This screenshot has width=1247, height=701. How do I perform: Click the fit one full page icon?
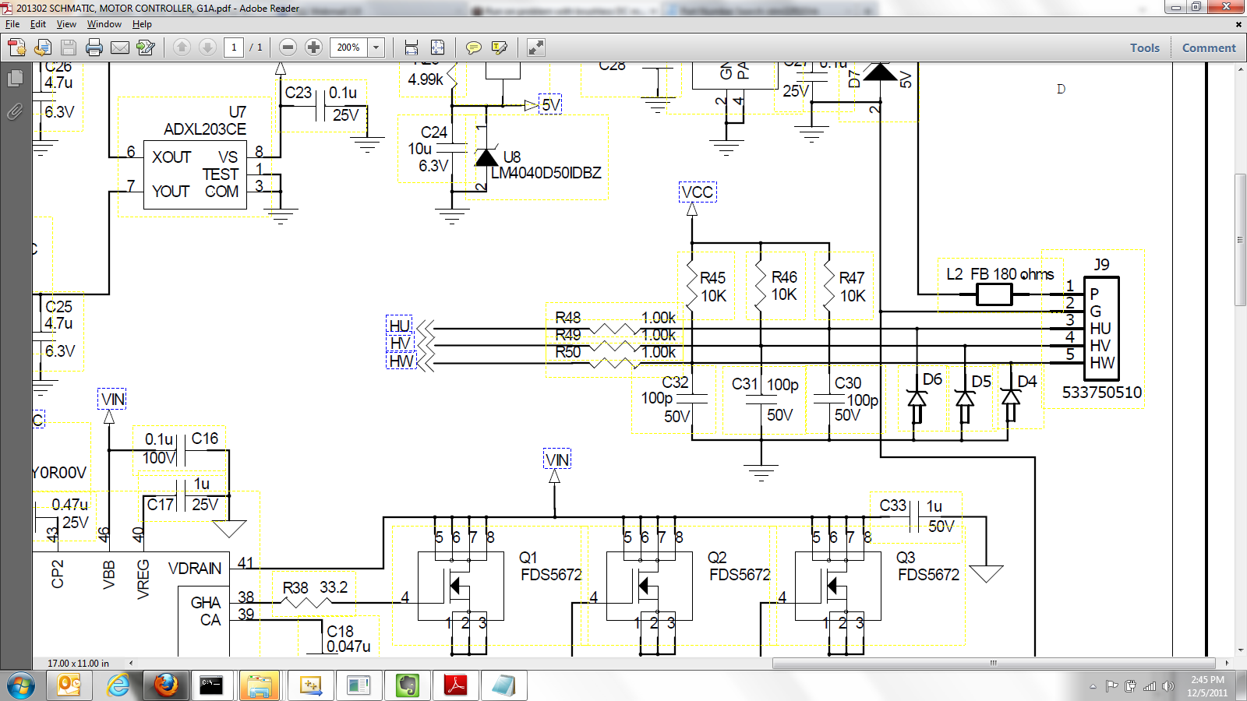pos(438,48)
